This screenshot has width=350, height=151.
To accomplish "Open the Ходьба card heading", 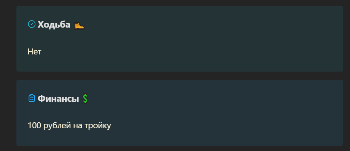I will pyautogui.click(x=54, y=24).
